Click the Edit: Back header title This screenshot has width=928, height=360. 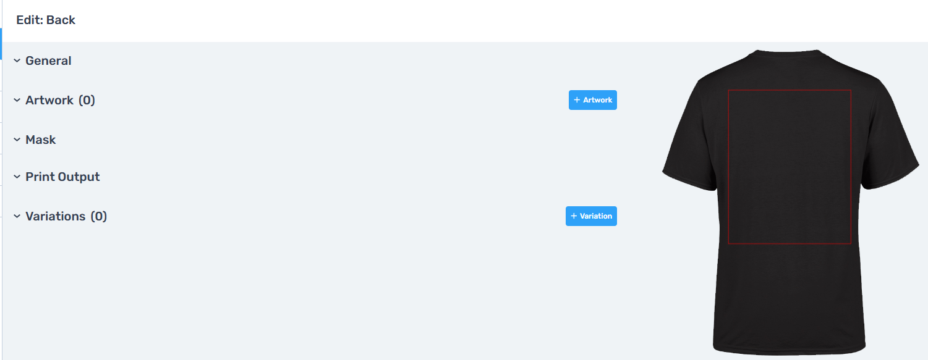[x=46, y=20]
